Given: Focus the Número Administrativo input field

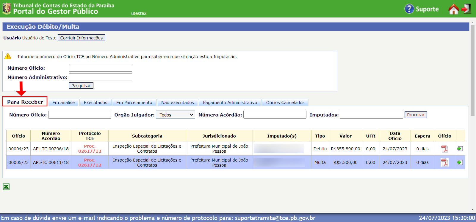Looking at the screenshot, I should [101, 77].
